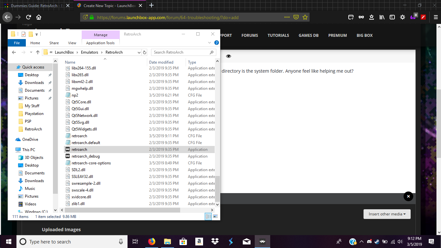441x248 pixels.
Task: Open the Action Center notifications icon
Action: pyautogui.click(x=431, y=242)
